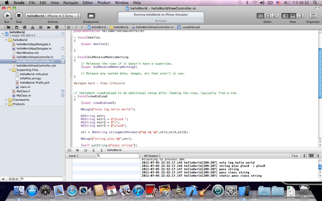Collapse the helloWorld project root
Image resolution: width=322 pixels, height=201 pixels.
click(x=3, y=34)
